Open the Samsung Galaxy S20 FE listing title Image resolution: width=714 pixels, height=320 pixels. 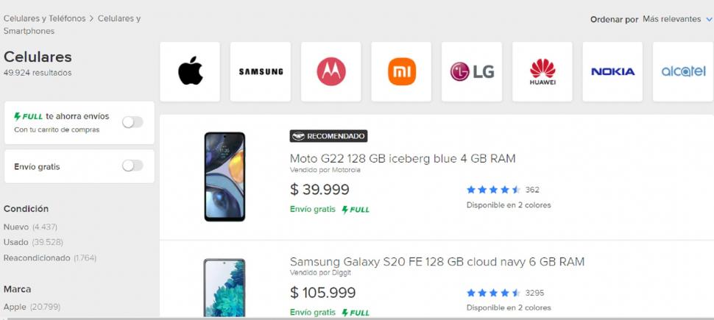pos(437,261)
